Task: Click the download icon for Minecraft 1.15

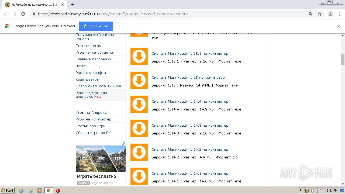Action: (x=139, y=80)
